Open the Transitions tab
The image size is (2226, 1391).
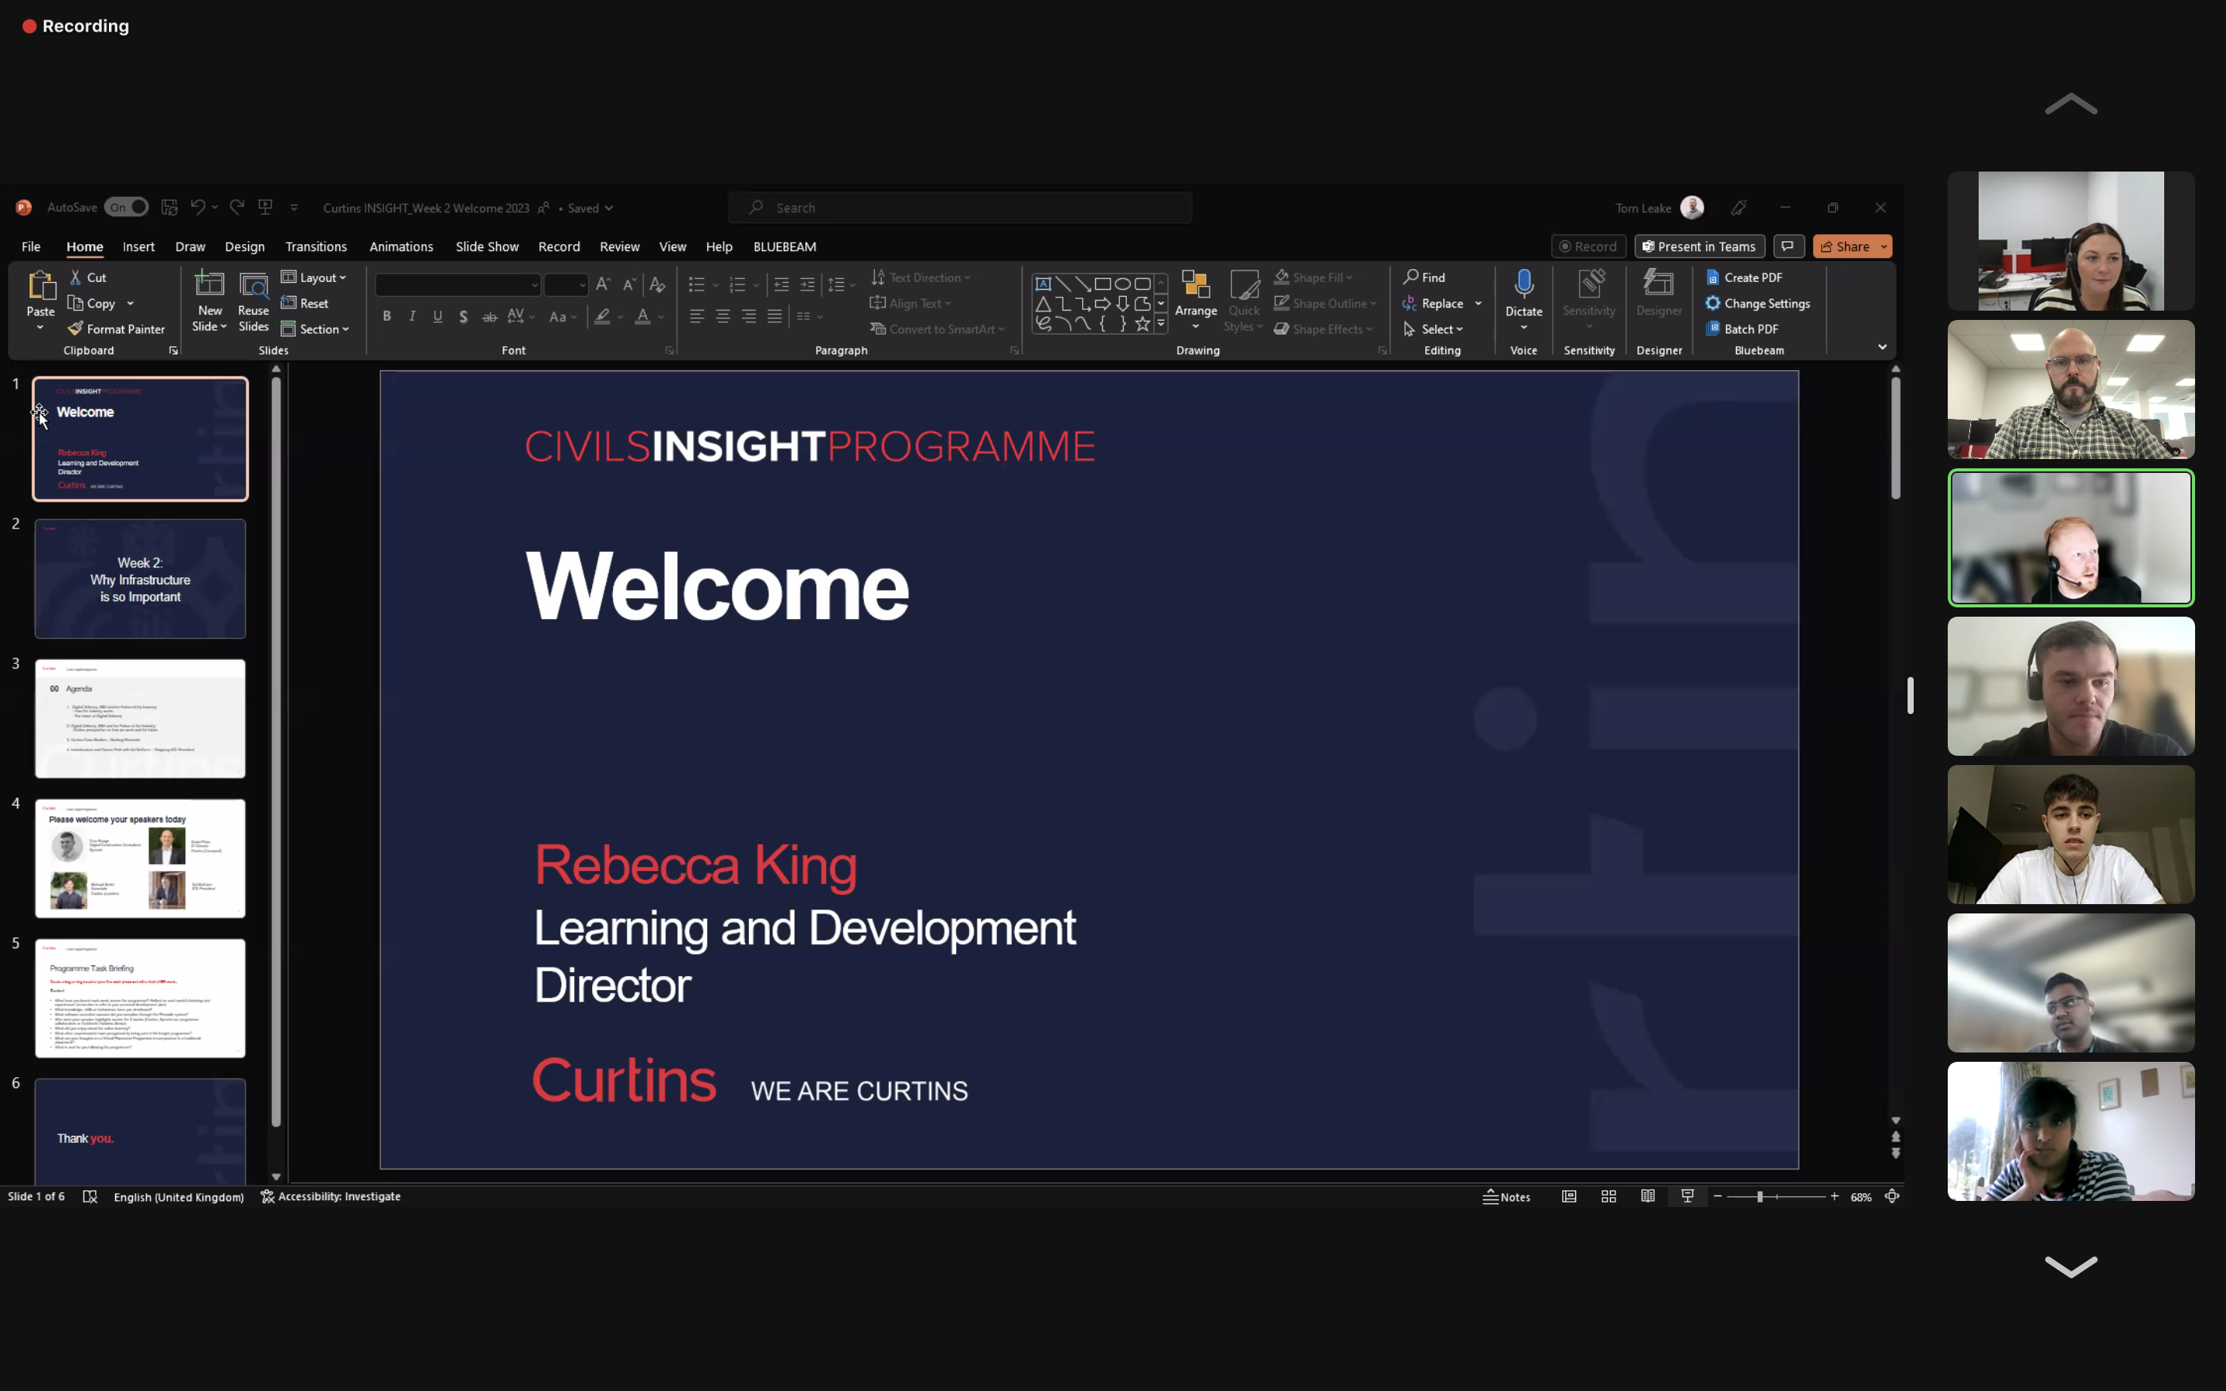pyautogui.click(x=315, y=247)
